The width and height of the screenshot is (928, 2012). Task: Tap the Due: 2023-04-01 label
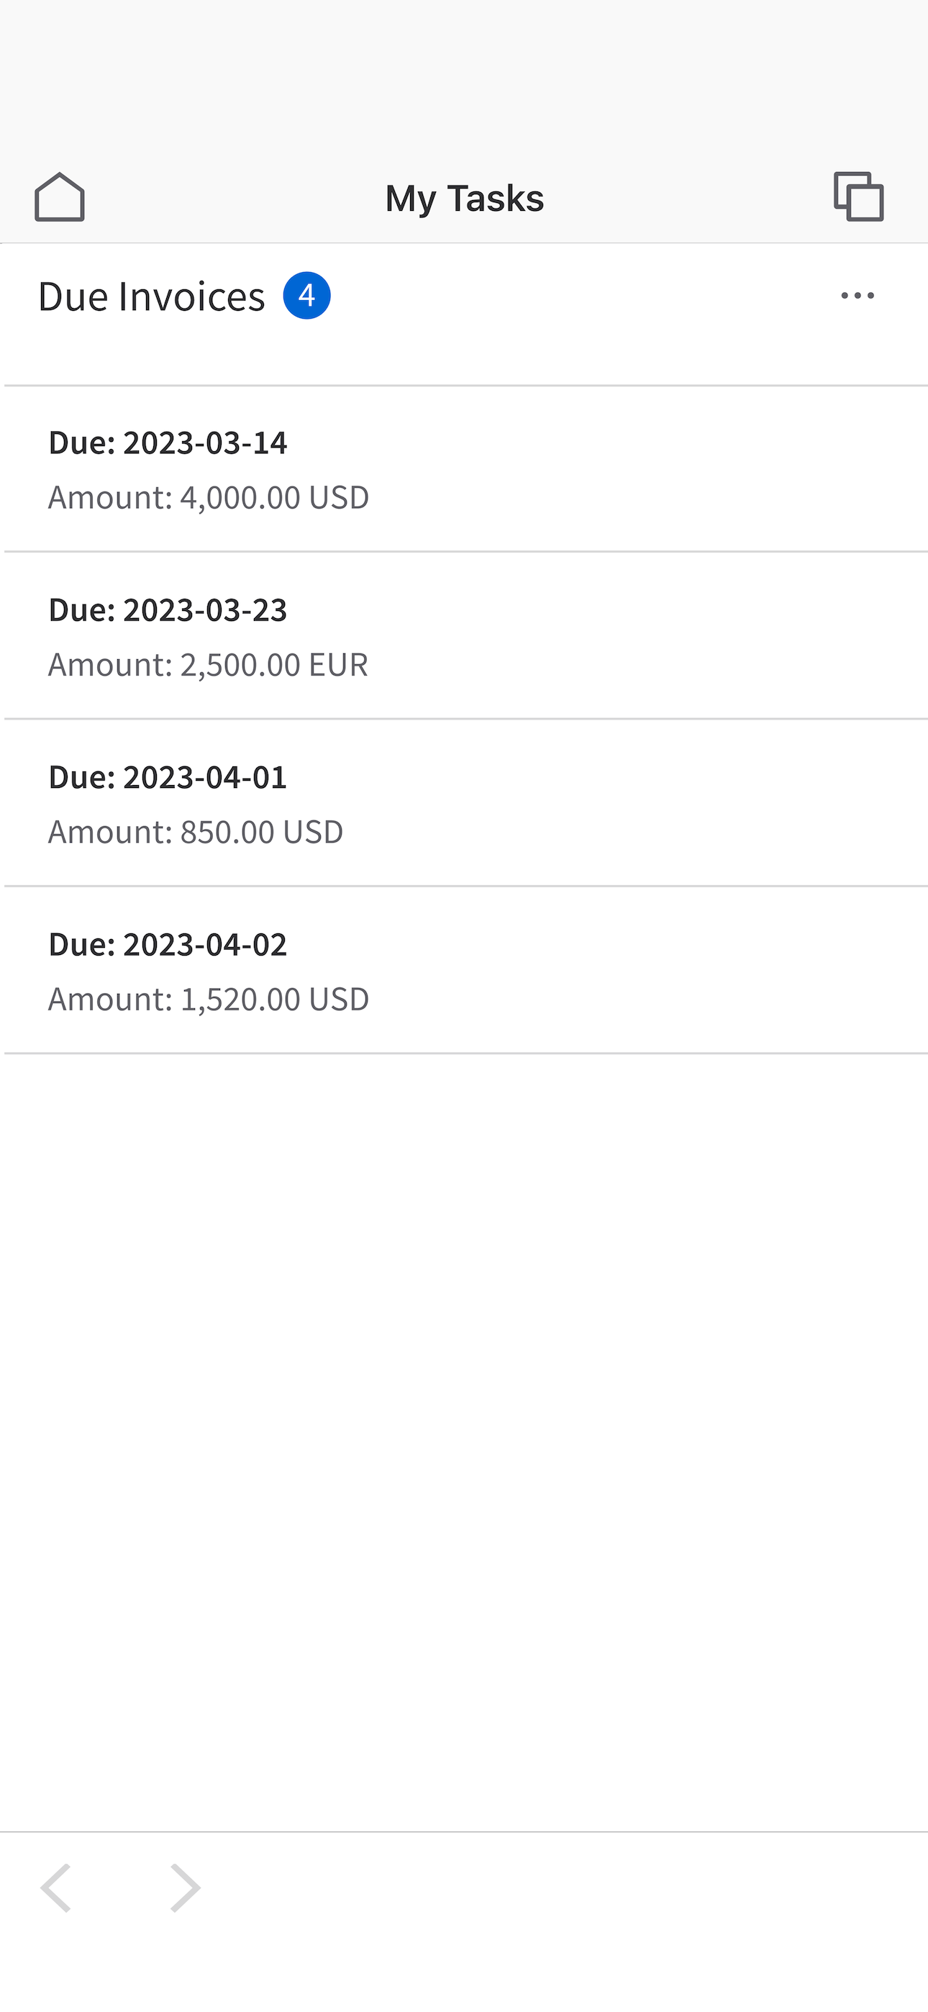coord(168,777)
